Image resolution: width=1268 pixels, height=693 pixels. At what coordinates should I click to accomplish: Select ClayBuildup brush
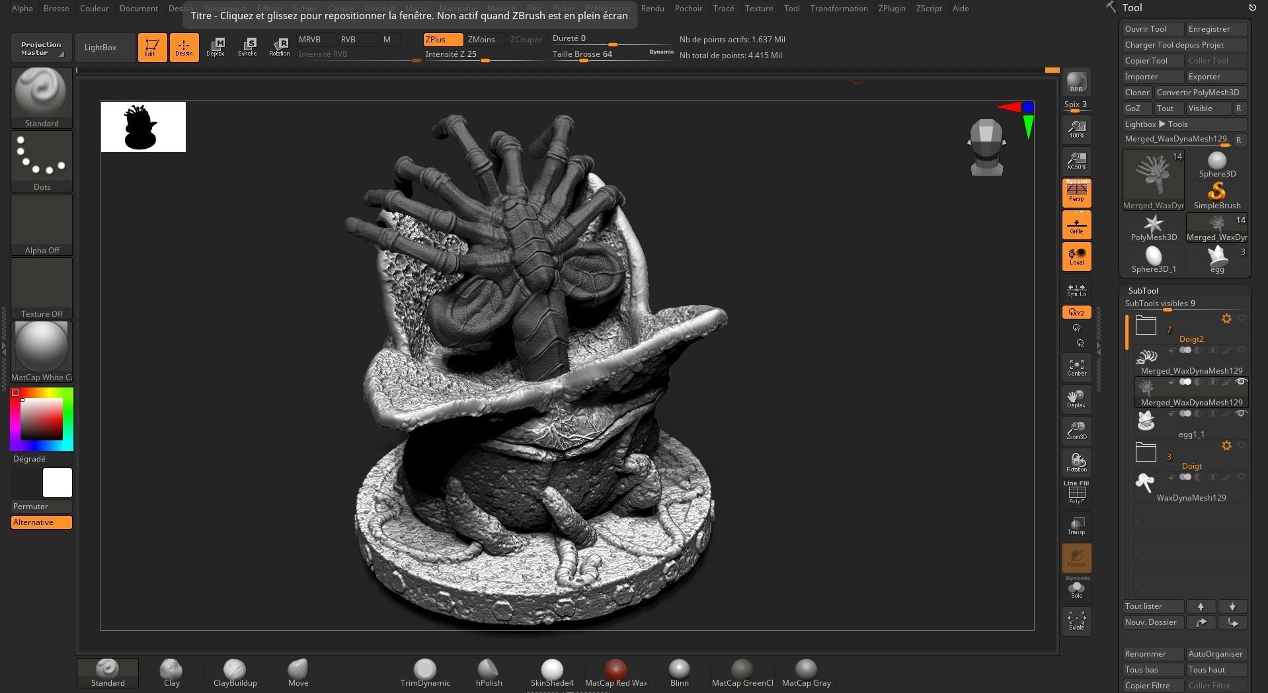click(235, 673)
